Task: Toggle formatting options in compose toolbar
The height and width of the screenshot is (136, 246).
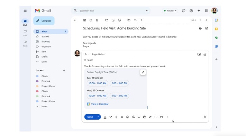Action: click(x=105, y=117)
